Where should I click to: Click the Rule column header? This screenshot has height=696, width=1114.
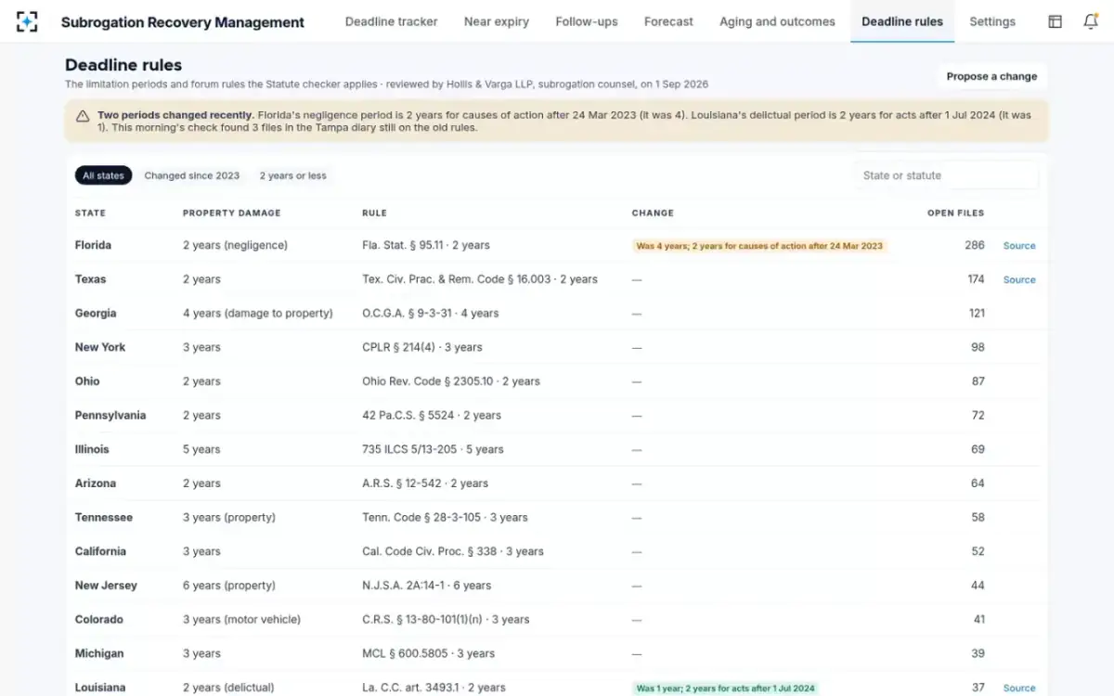[374, 213]
